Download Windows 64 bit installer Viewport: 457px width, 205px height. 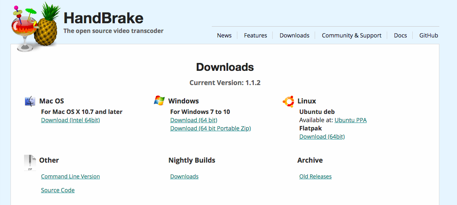(x=194, y=120)
